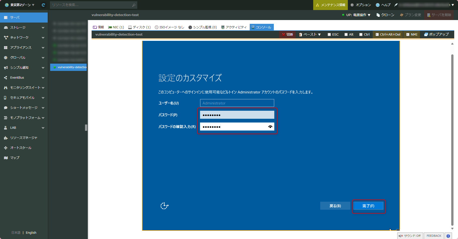Viewport: 458px width, 239px height.
Task: Switch to the 情報 tab
Action: coord(98,27)
